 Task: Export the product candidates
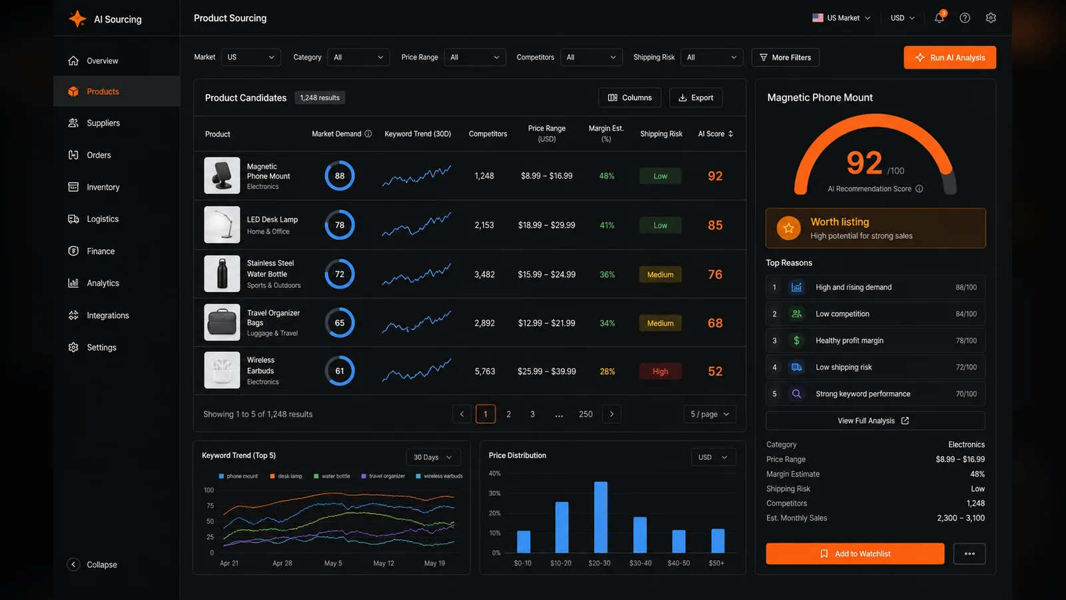696,98
